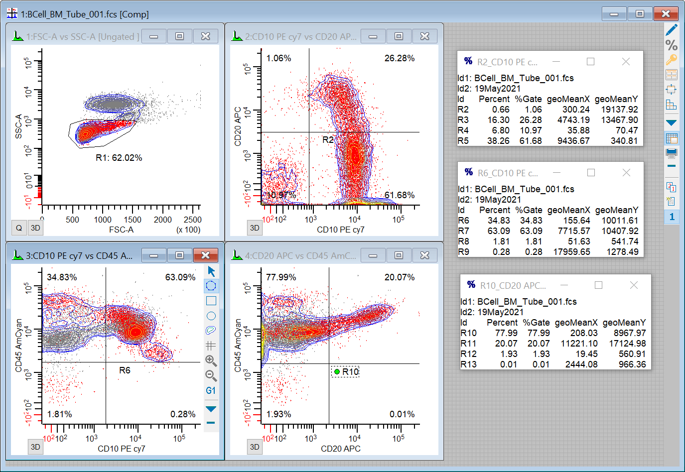685x472 pixels.
Task: Toggle 3D view on CD10 vs CD20 plot
Action: pos(255,228)
